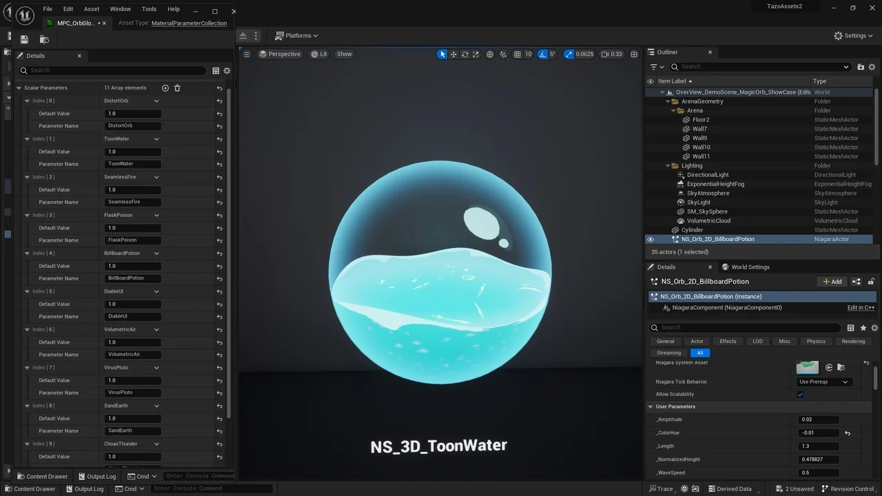Screen dimensions: 882x496
Task: Select the Scale transform tool
Action: point(475,54)
